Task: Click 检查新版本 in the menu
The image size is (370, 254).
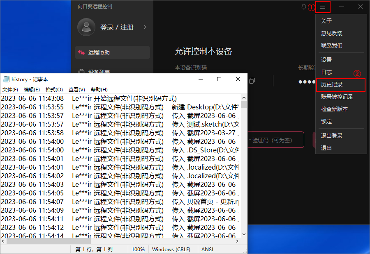Action: coord(334,109)
